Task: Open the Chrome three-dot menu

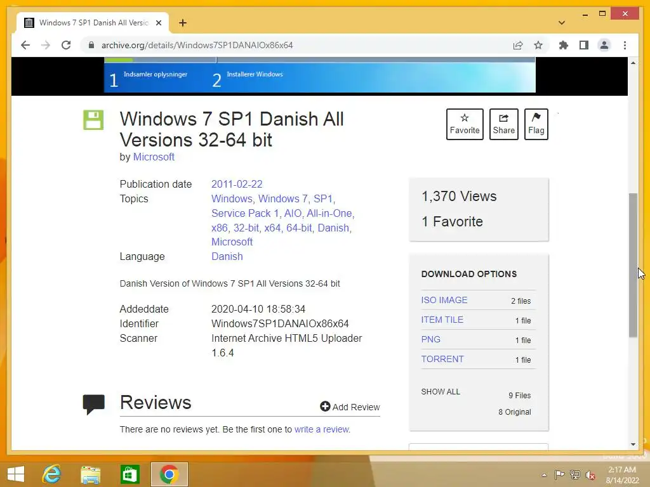Action: click(x=625, y=45)
